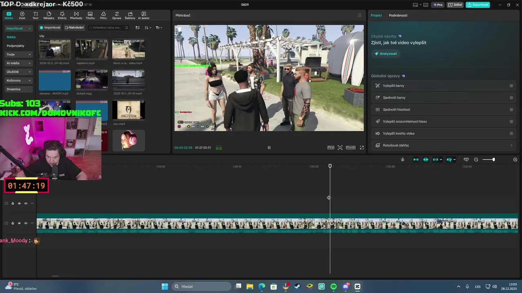Viewport: 522px width, 293px height.
Task: Collapse the Importovat sidebar section
Action: pos(29,28)
